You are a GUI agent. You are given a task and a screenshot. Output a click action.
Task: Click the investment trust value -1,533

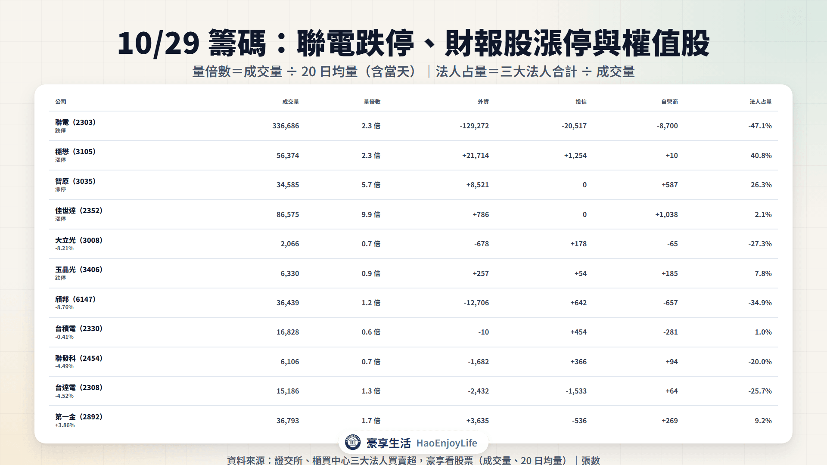pyautogui.click(x=576, y=391)
